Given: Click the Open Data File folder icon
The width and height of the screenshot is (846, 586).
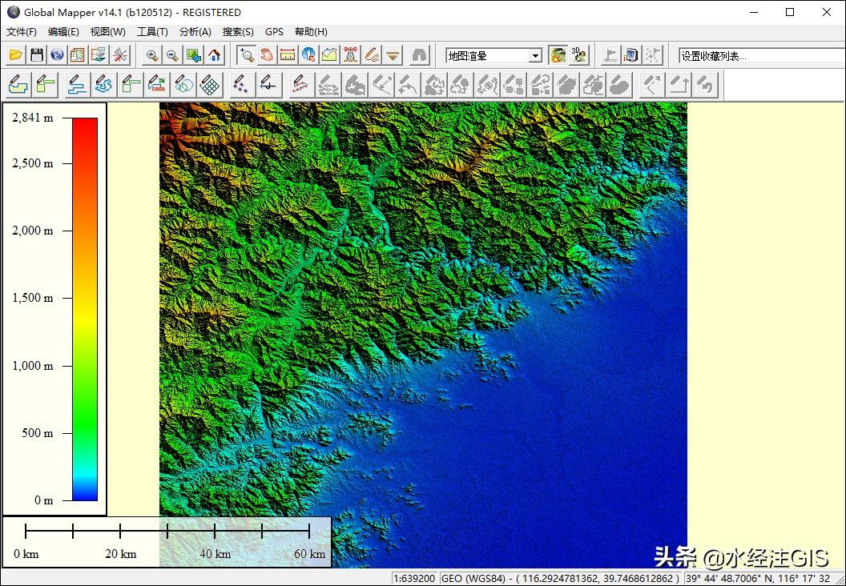Looking at the screenshot, I should click(15, 55).
